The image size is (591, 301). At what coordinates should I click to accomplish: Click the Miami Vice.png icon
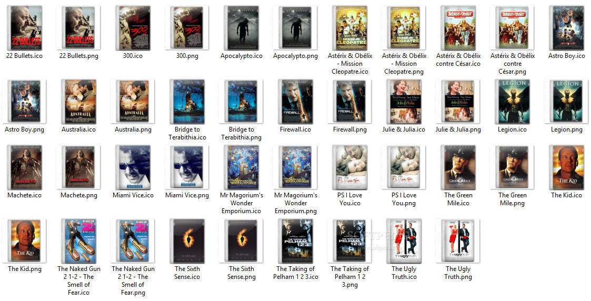187,167
